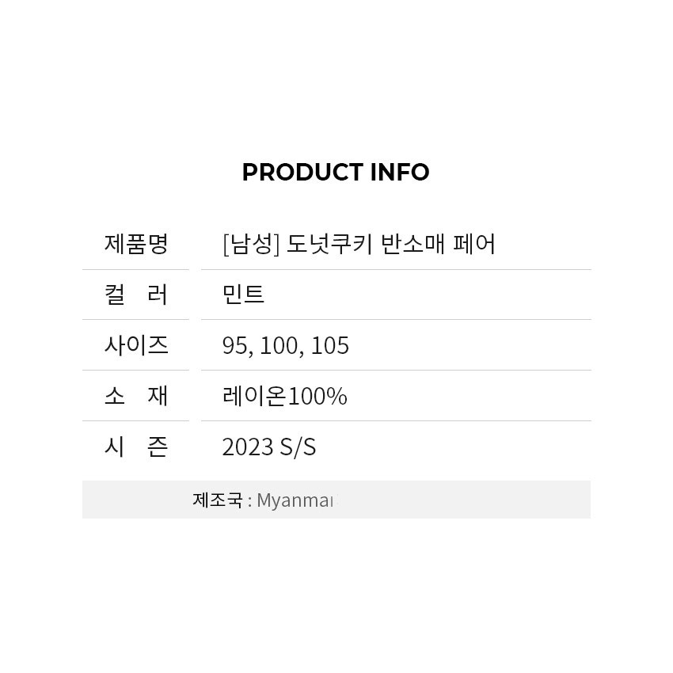Screen dimensions: 673x673
Task: Click the PRODUCT INFO heading
Action: coord(336,172)
